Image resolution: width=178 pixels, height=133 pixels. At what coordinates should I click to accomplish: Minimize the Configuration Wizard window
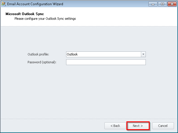153,4
